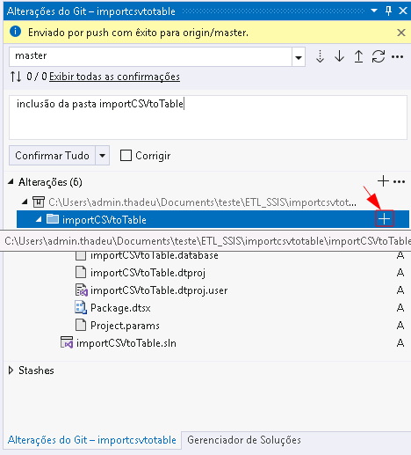
Task: Open the ellipsis menu in Alterações header
Action: pyautogui.click(x=399, y=182)
